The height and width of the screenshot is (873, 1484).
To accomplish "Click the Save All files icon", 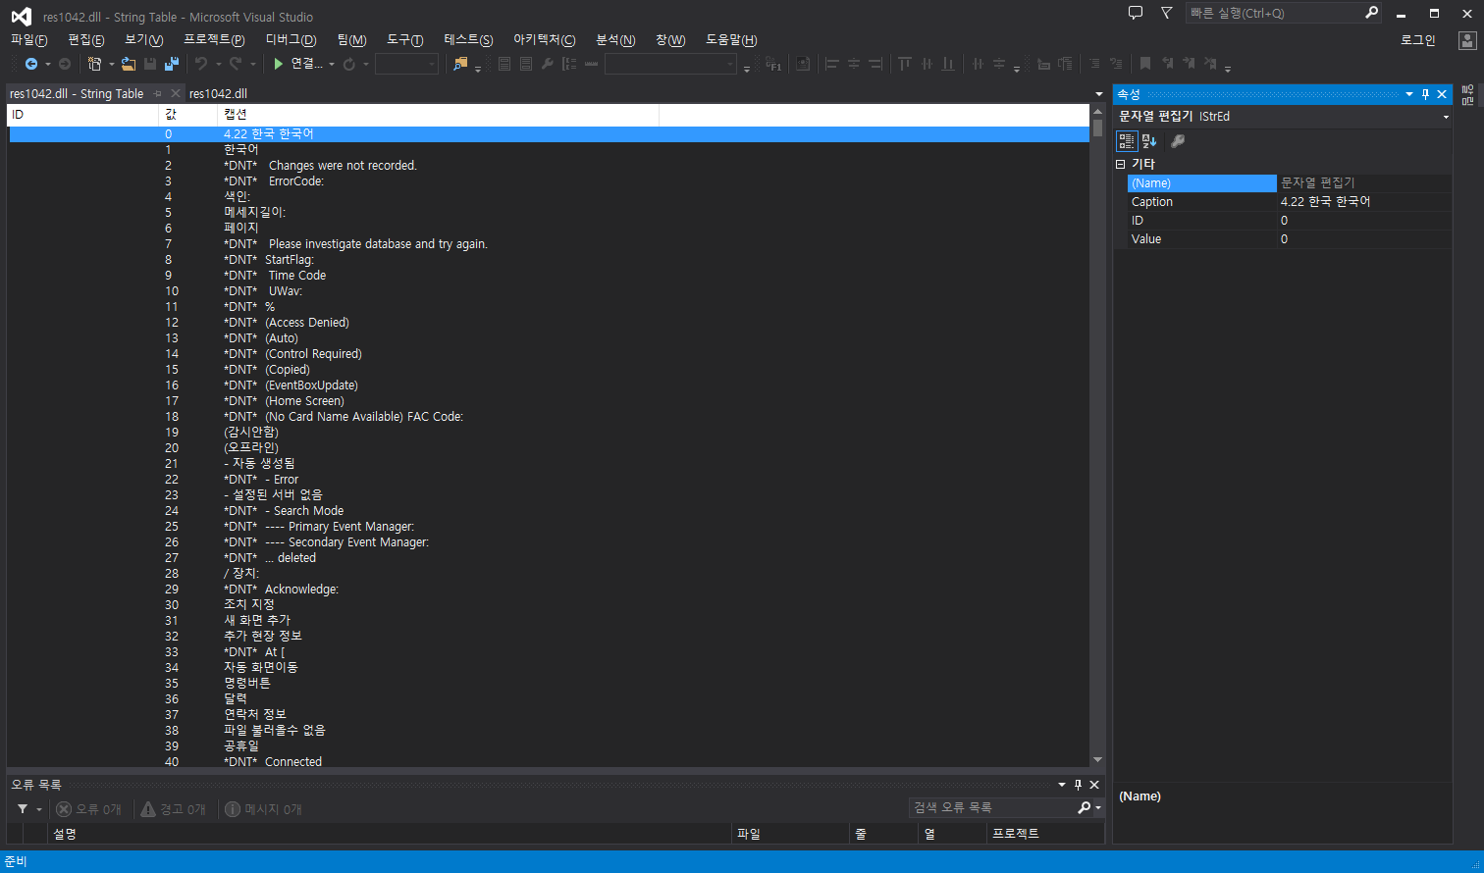I will [x=173, y=63].
